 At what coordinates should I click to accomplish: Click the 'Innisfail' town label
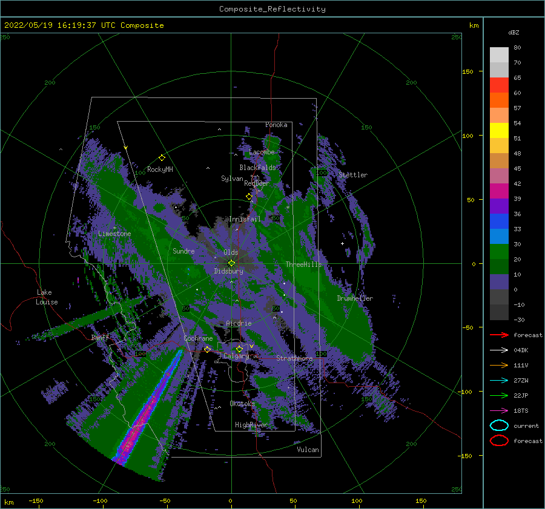click(245, 219)
